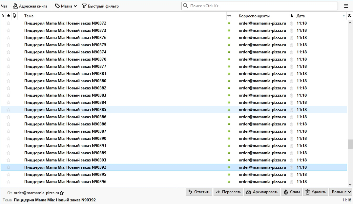Select the message Новый заказ N90384

point(174,102)
